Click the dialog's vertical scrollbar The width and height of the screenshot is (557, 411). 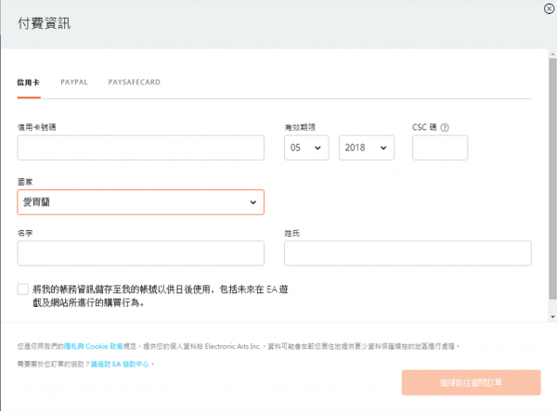coord(551,186)
